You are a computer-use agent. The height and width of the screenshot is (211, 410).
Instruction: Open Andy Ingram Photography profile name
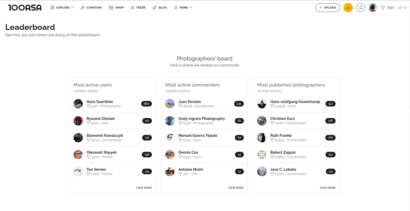click(x=202, y=119)
